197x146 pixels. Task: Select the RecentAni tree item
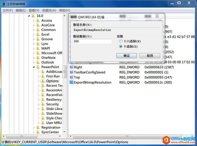54,90
